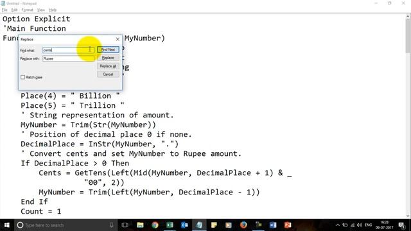Click the line 'If DecimalPlace > 0 Then'
This screenshot has height=231, width=411.
click(x=75, y=163)
